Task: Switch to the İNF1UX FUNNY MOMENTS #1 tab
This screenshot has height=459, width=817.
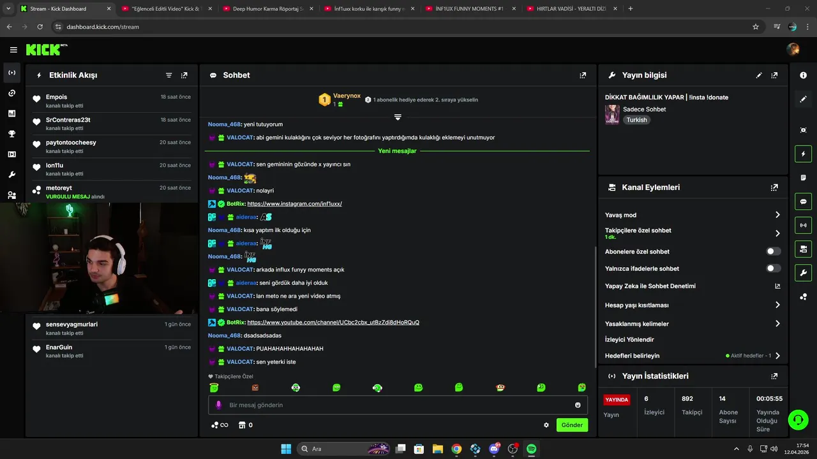Action: tap(470, 9)
